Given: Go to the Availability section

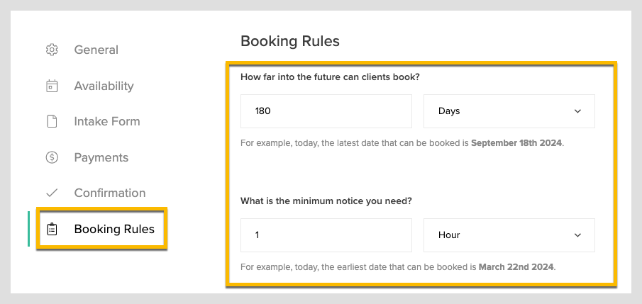Looking at the screenshot, I should [104, 86].
